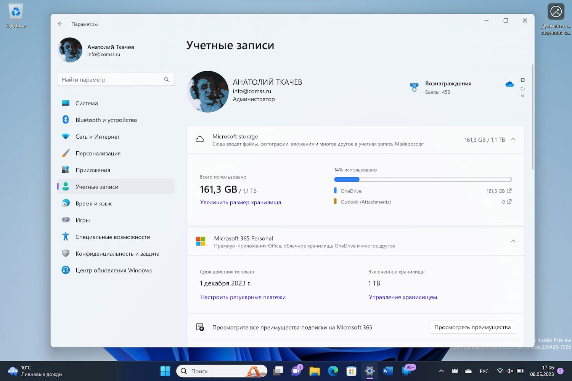Viewport: 572px width, 381px height.
Task: Open the Вознаграждения rewards card
Action: point(441,87)
